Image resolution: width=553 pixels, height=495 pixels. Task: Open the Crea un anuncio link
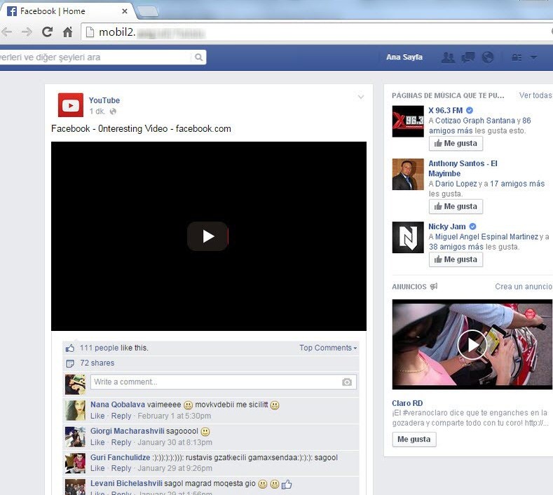click(523, 287)
